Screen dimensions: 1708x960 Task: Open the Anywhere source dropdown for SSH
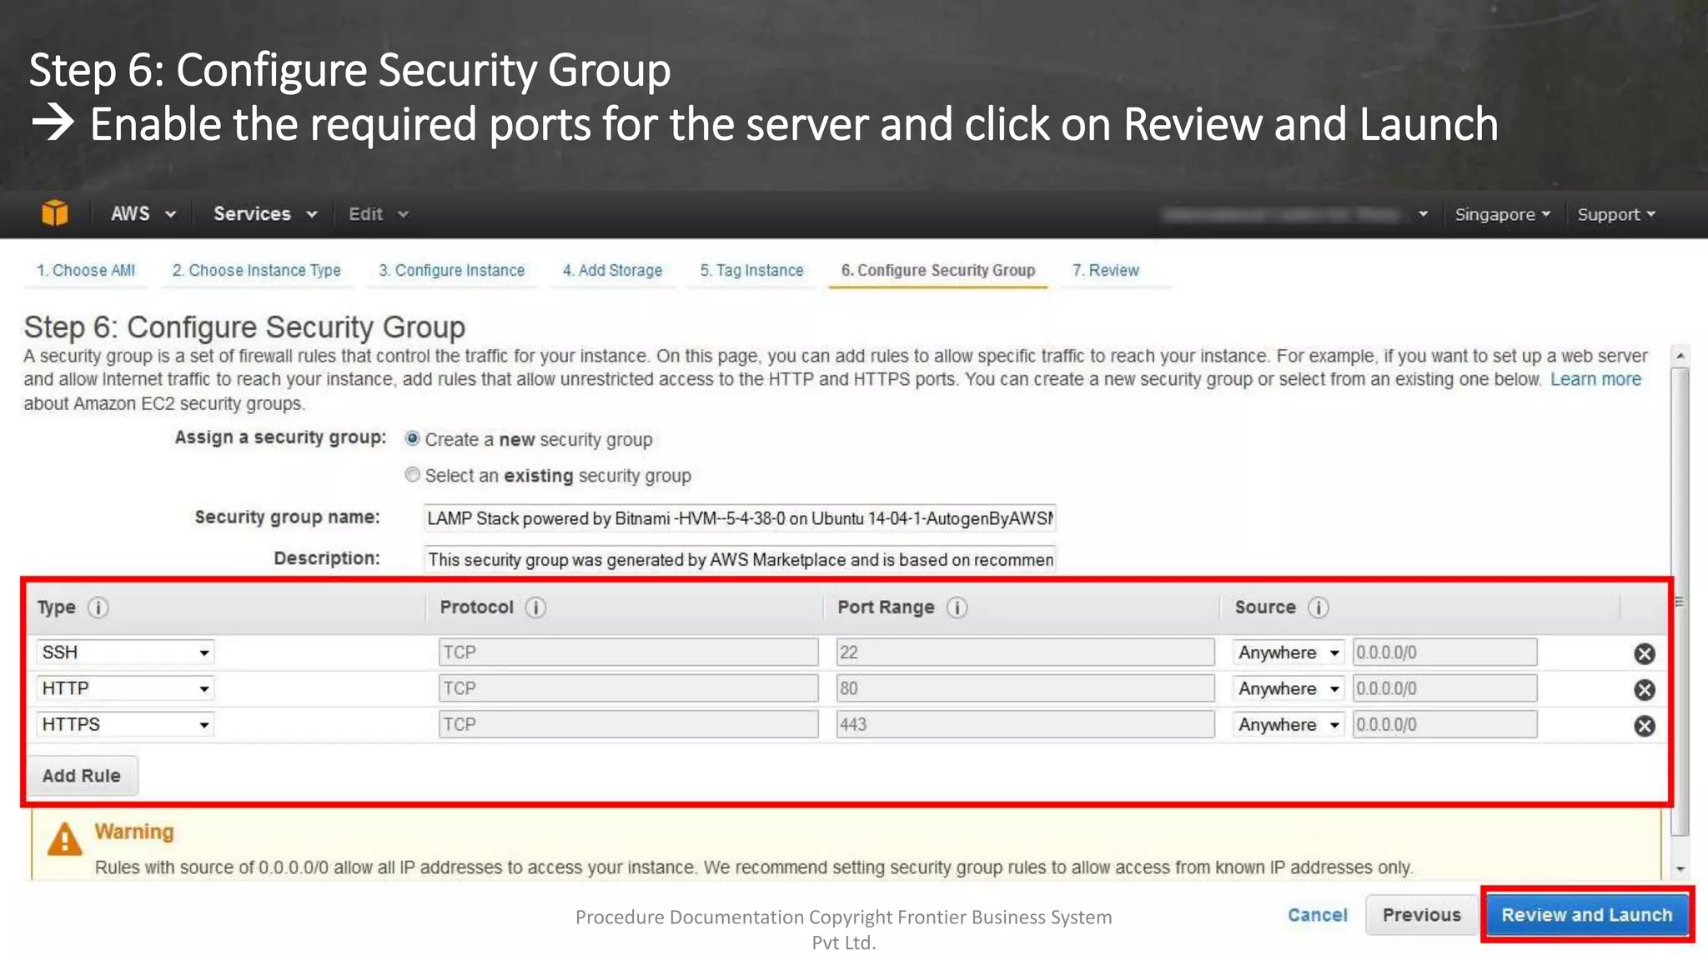point(1289,652)
